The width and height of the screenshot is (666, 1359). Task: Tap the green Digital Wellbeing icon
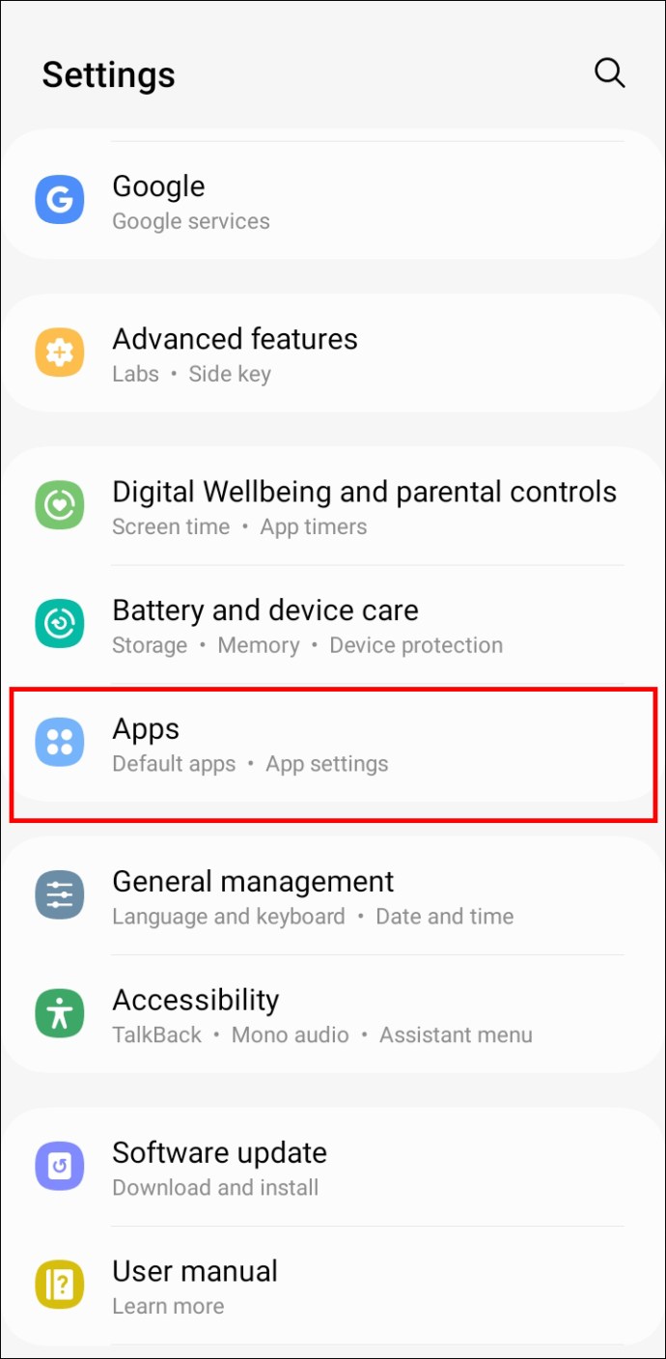coord(60,506)
